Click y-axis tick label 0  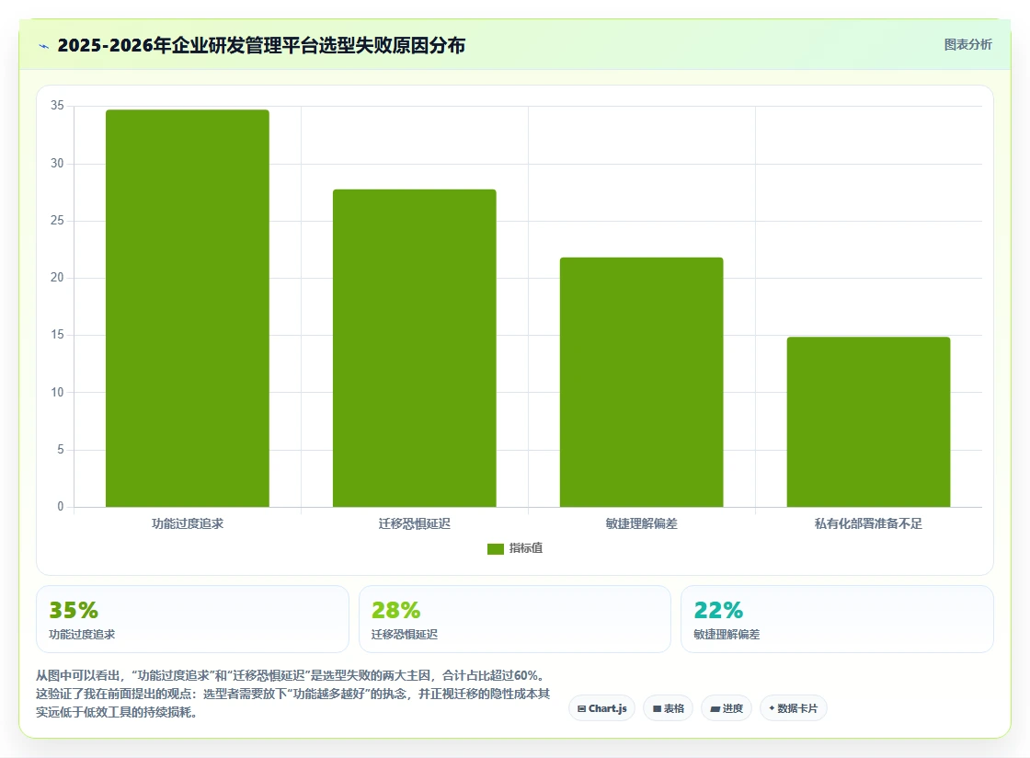point(61,507)
